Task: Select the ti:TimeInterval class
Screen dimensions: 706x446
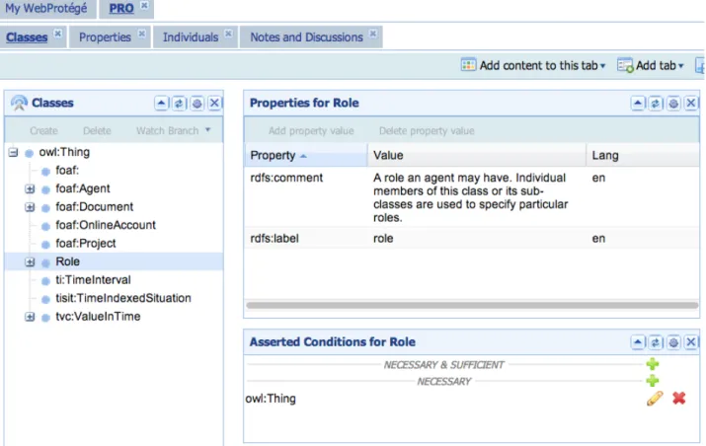Action: point(93,280)
